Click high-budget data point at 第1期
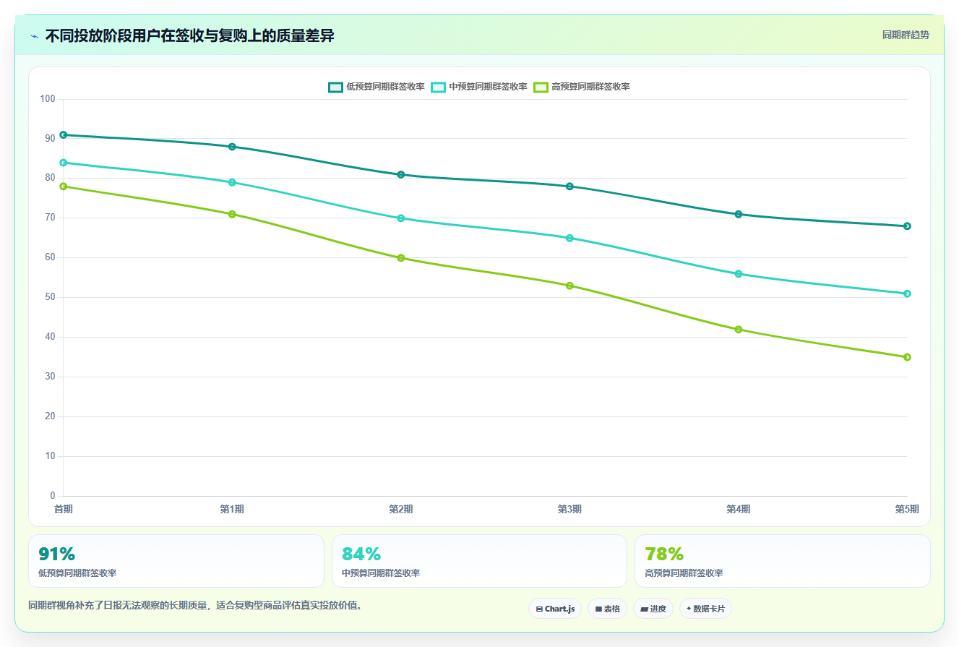This screenshot has width=959, height=647. coord(232,214)
